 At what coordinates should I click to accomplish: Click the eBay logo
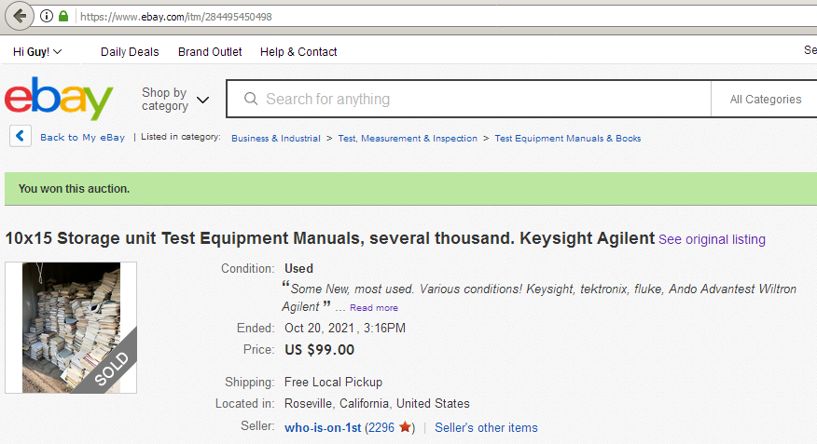59,98
